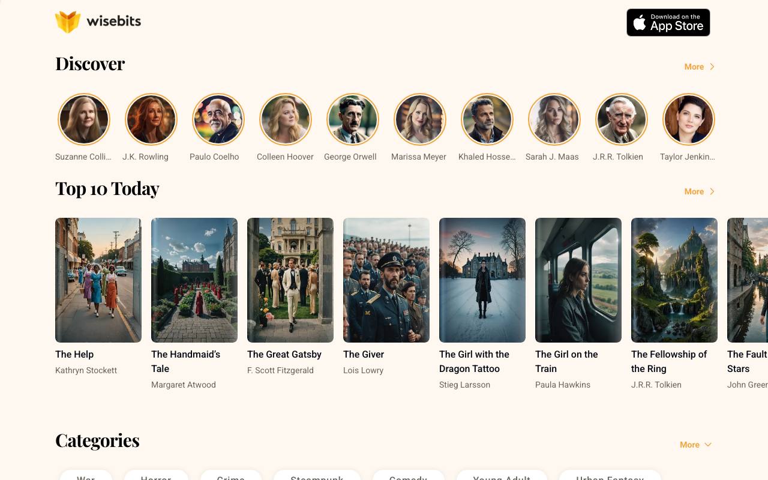Select J.K. Rowling's author portrait
This screenshot has height=480, width=768.
point(151,119)
